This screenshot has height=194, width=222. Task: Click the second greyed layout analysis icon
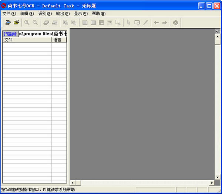[x=74, y=22]
